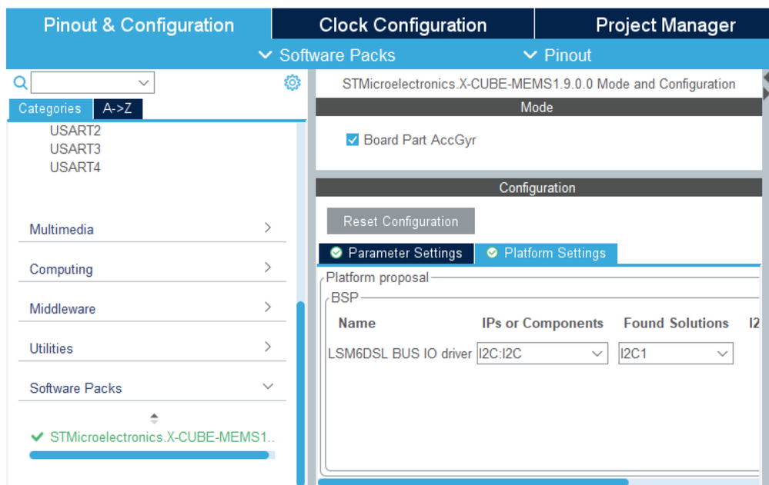Click the Reset Configuration button
Viewport: 769px width, 485px height.
click(x=401, y=221)
